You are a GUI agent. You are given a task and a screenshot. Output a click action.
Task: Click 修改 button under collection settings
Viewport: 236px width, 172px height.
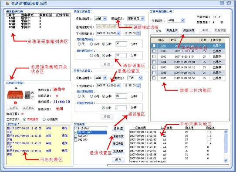coord(107,116)
